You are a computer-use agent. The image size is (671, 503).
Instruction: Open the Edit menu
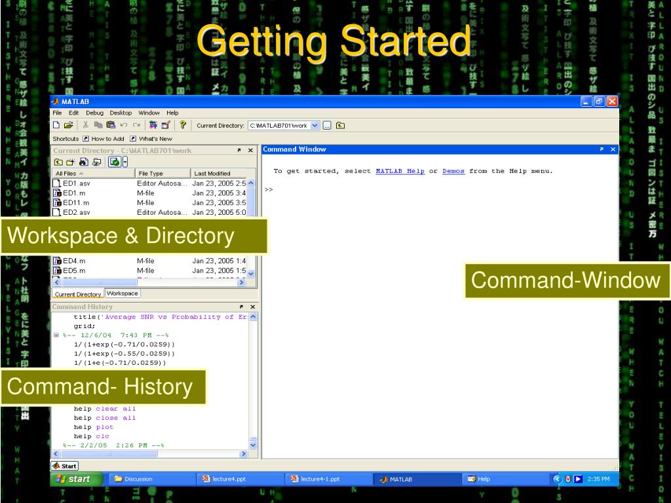[x=73, y=113]
